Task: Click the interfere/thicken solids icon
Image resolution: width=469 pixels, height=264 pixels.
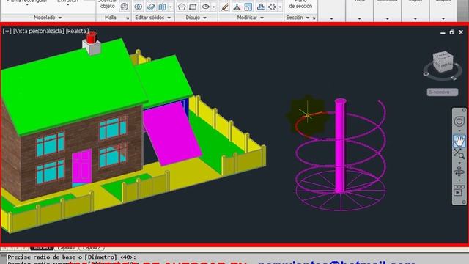Action: pos(163,7)
